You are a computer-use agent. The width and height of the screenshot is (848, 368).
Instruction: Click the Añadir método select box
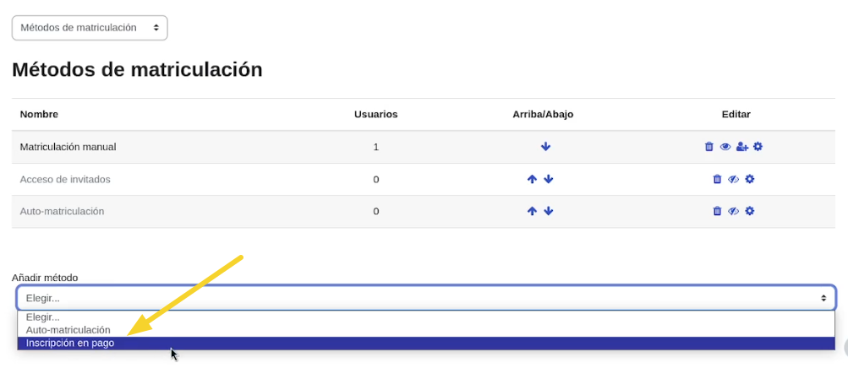pos(425,298)
